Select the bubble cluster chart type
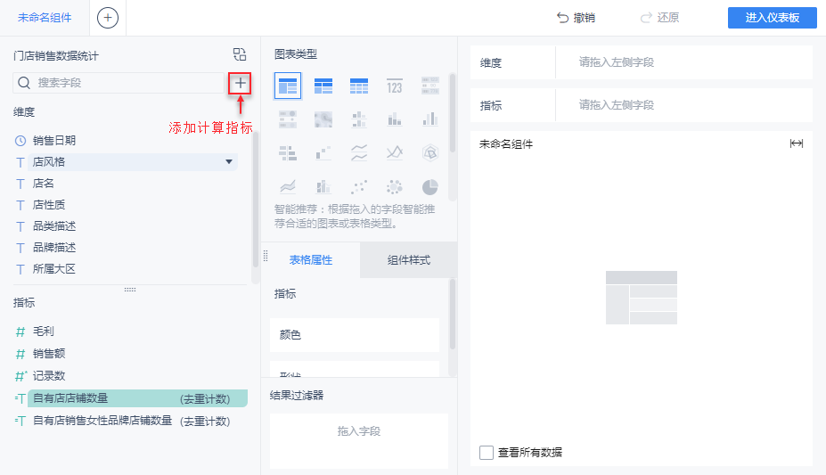This screenshot has width=826, height=475. pos(395,187)
